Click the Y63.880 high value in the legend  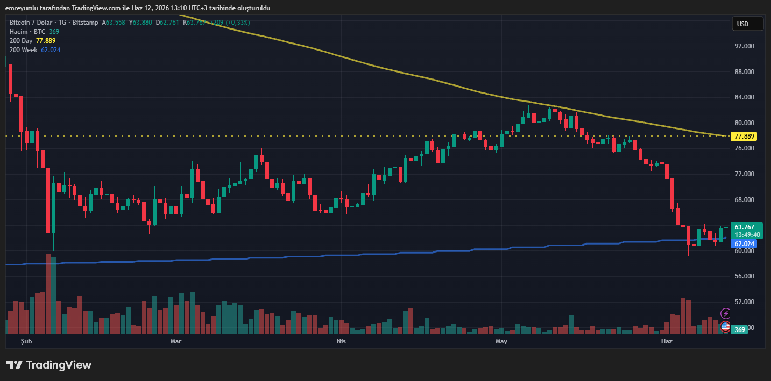point(141,23)
